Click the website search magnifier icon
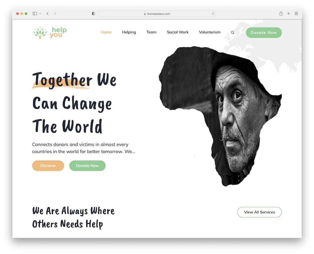 (232, 32)
